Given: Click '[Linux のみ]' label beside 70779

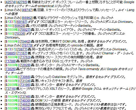Looking at the screenshot, I should pos(13,45).
